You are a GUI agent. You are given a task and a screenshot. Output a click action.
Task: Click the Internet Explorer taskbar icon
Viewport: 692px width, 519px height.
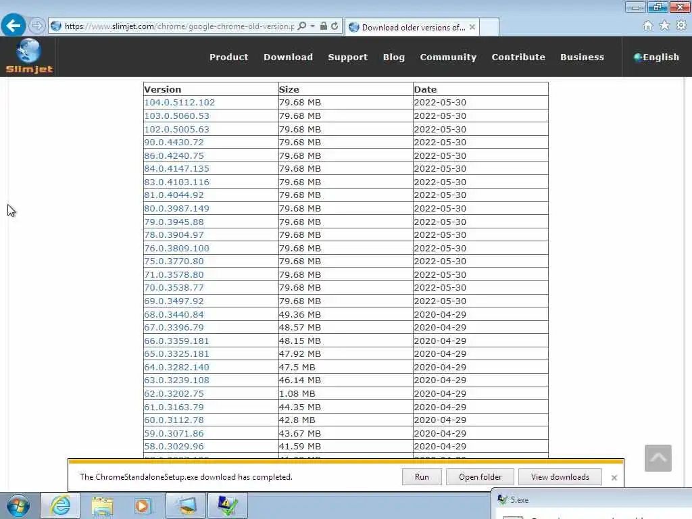point(60,505)
